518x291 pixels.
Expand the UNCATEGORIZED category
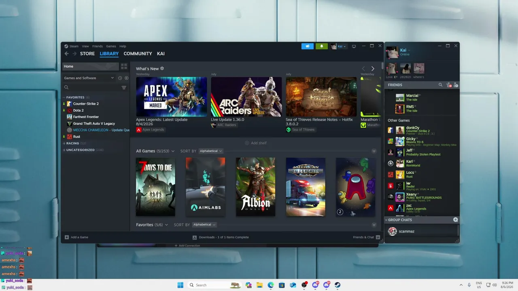[x=64, y=150]
